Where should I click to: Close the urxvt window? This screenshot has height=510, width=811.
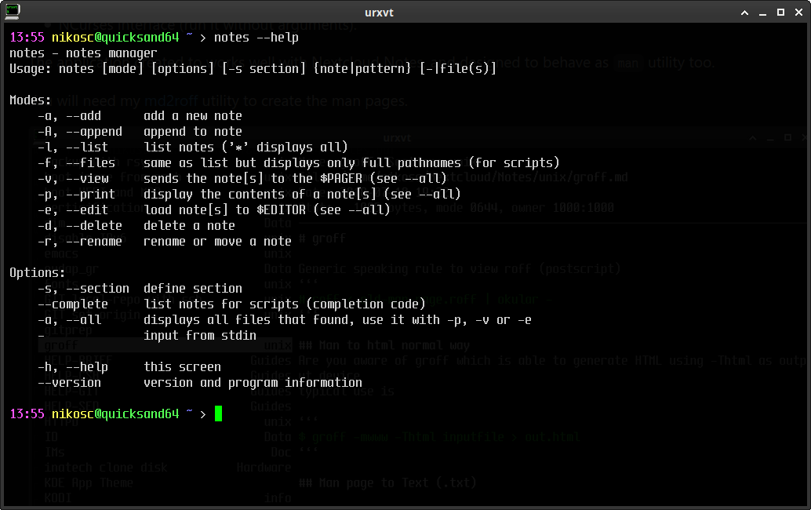coord(798,13)
